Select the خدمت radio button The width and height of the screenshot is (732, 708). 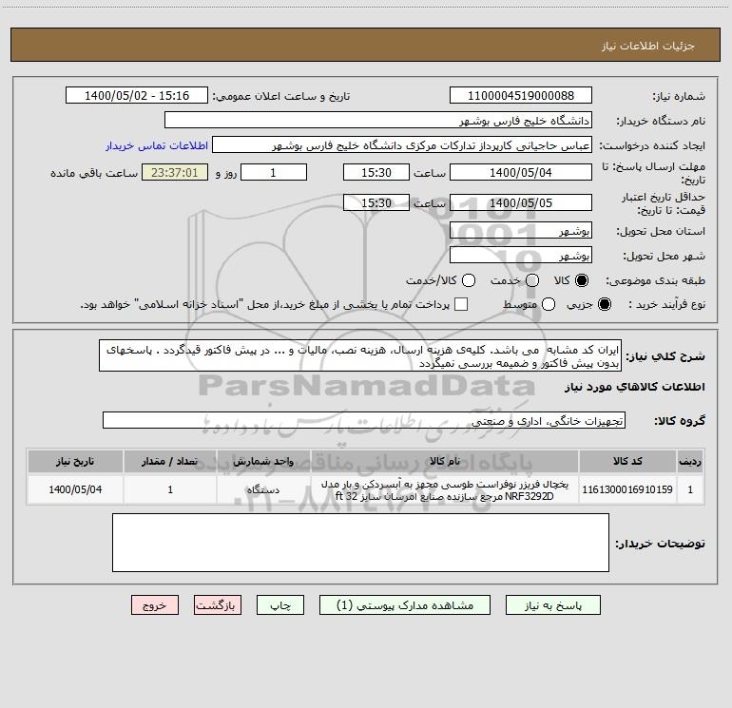[532, 280]
